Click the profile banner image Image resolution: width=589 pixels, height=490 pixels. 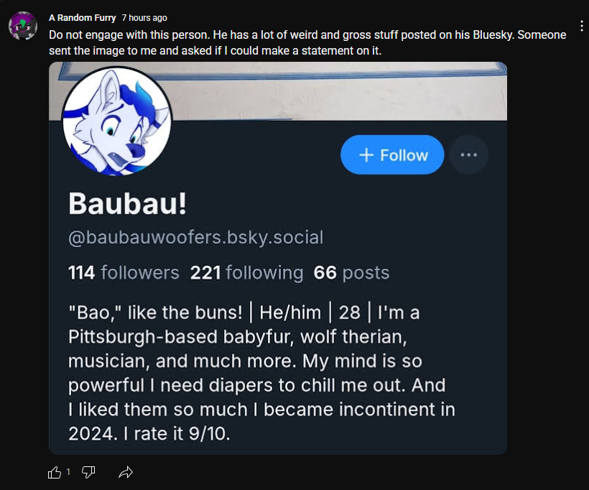pyautogui.click(x=338, y=90)
